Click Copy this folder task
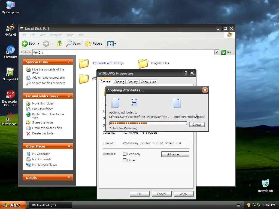This screenshot has width=279, height=209. click(x=43, y=109)
